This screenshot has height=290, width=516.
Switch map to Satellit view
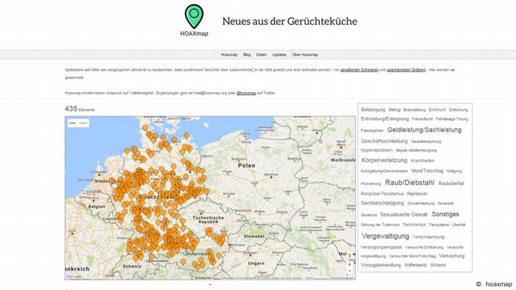(x=83, y=123)
